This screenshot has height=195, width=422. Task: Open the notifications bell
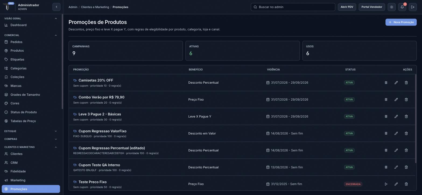click(x=402, y=7)
